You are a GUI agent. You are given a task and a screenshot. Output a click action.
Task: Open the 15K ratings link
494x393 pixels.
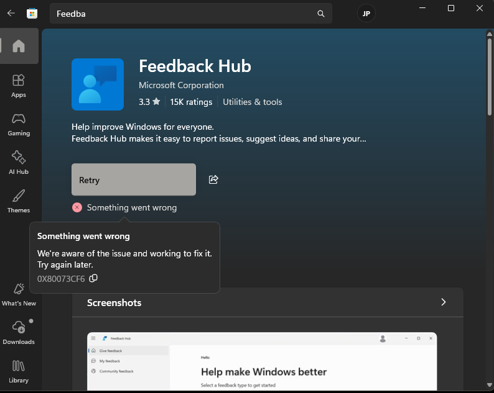(x=191, y=102)
